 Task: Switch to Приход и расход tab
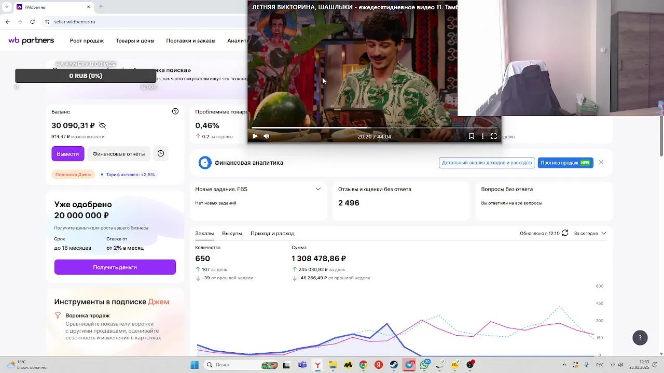pyautogui.click(x=272, y=234)
